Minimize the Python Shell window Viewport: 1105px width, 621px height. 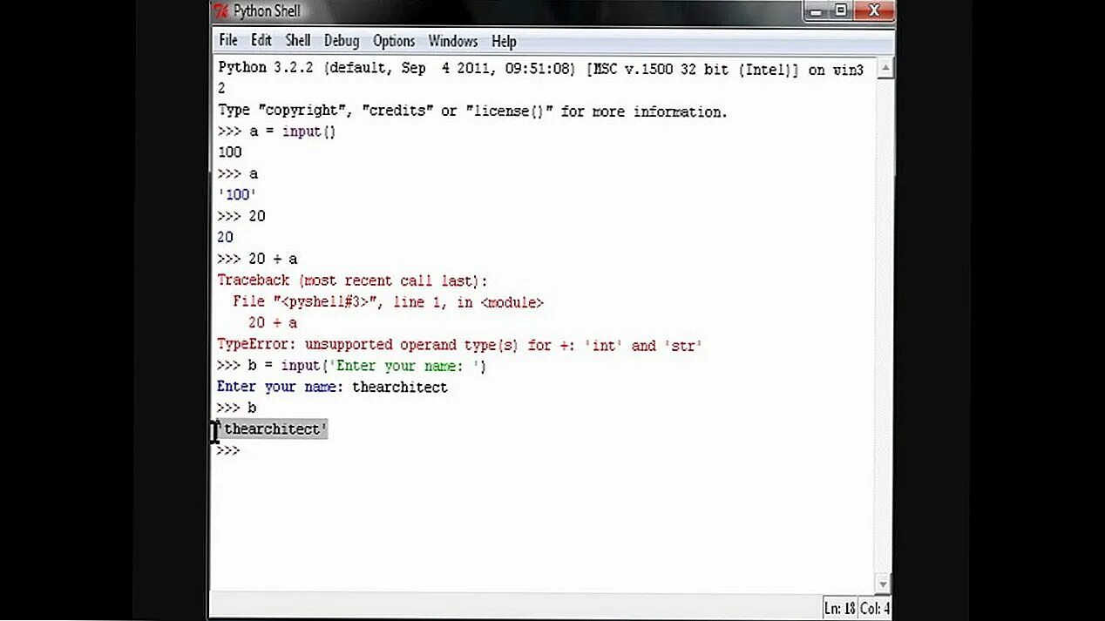coord(817,10)
